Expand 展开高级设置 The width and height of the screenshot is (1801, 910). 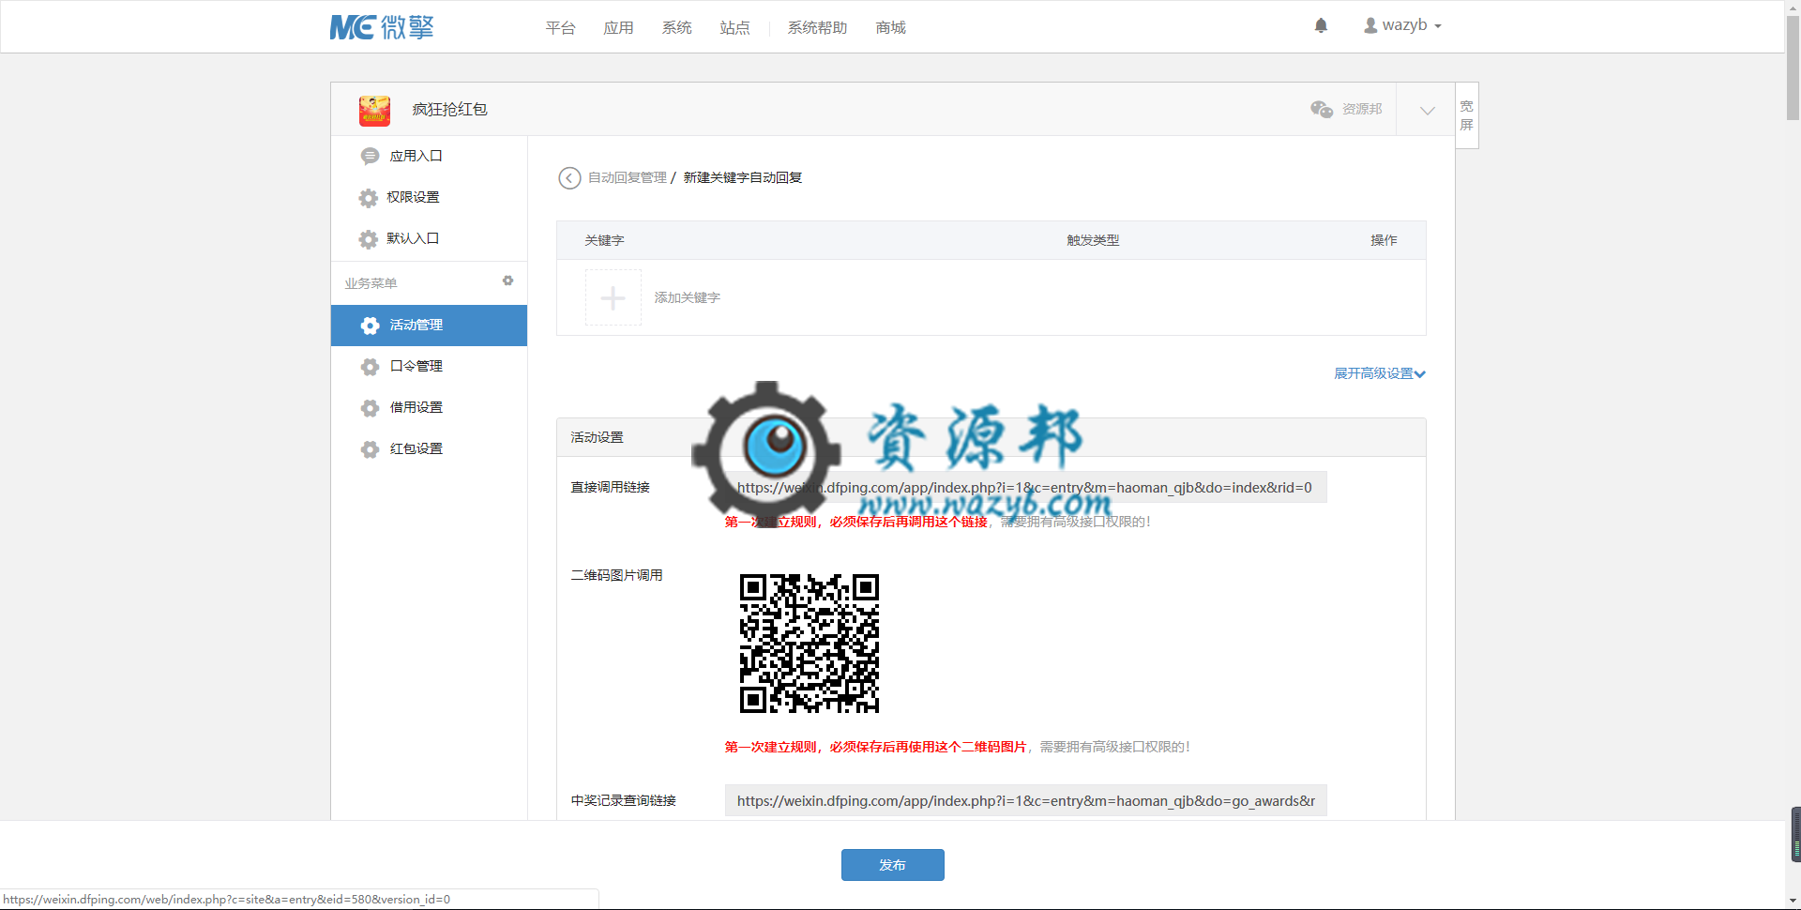(1380, 373)
